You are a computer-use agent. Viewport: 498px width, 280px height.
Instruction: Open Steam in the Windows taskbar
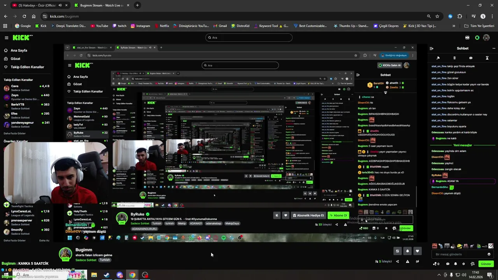tap(106, 275)
